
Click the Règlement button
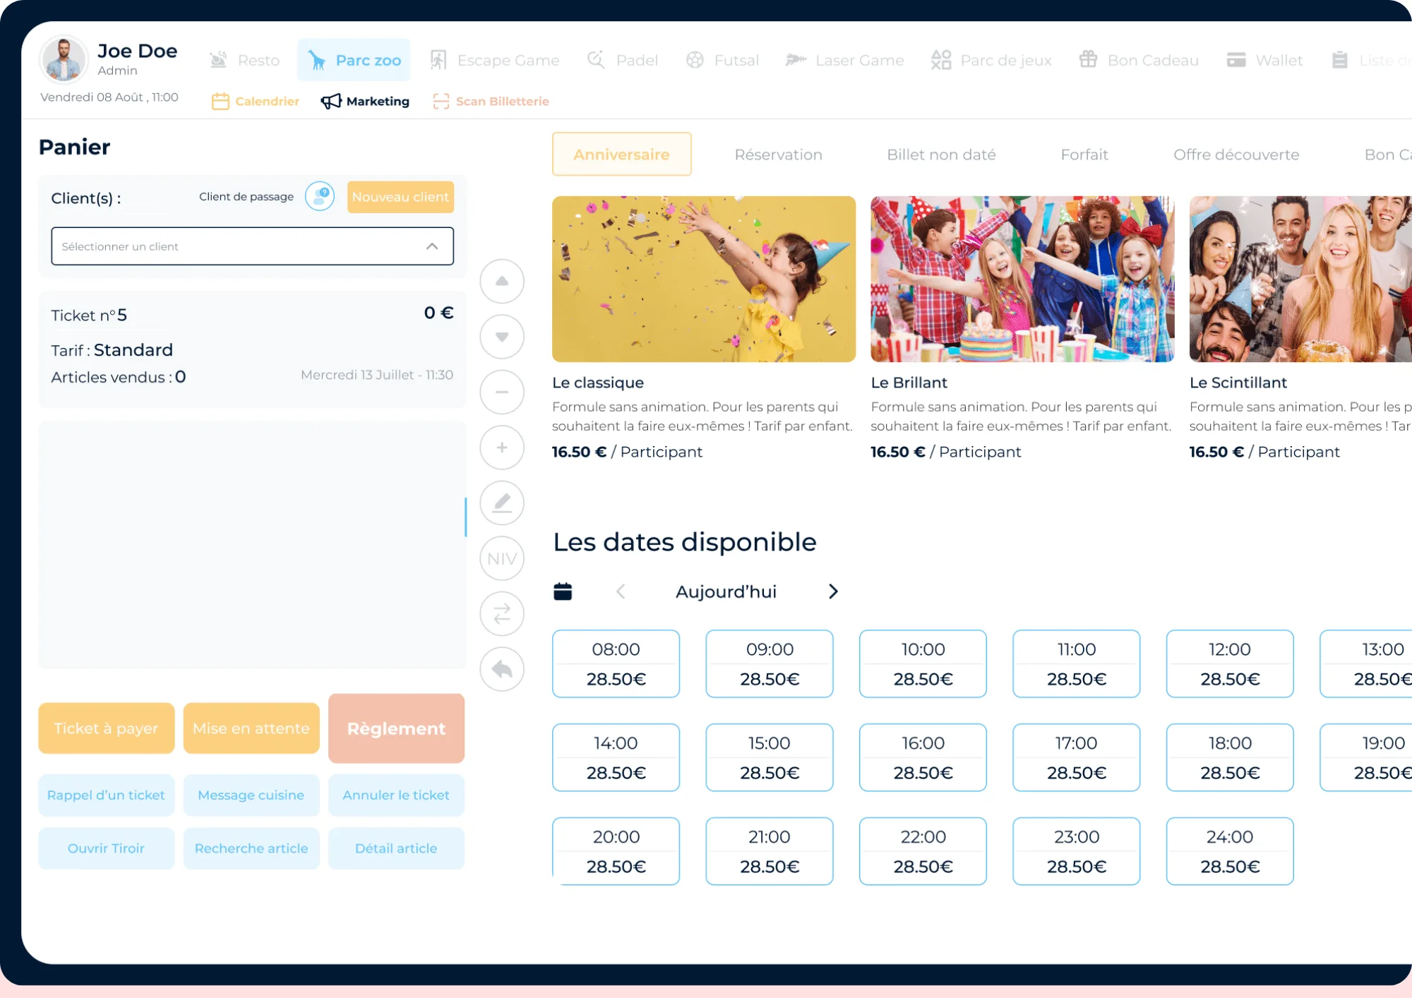[396, 728]
